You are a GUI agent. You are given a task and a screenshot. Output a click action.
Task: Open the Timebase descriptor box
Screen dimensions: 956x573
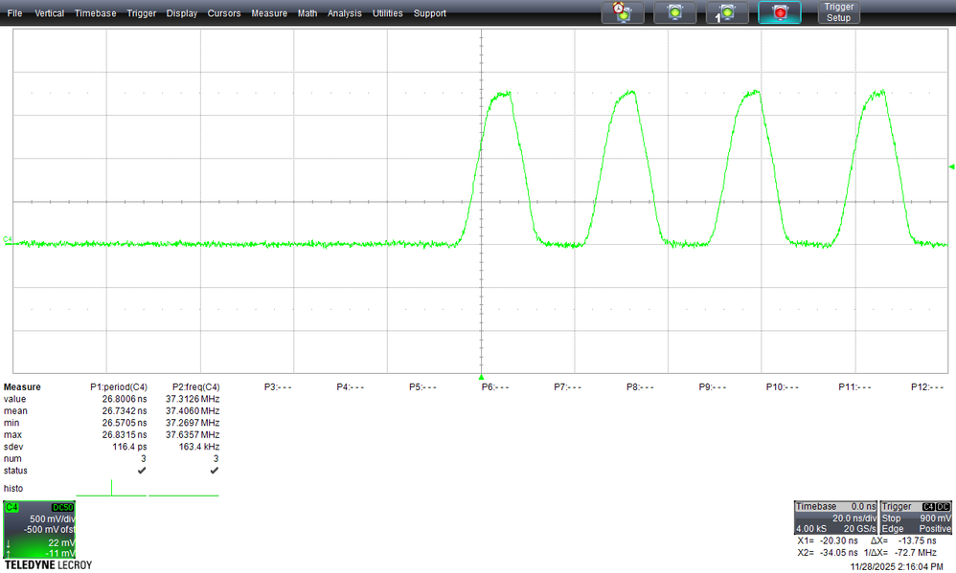click(835, 518)
